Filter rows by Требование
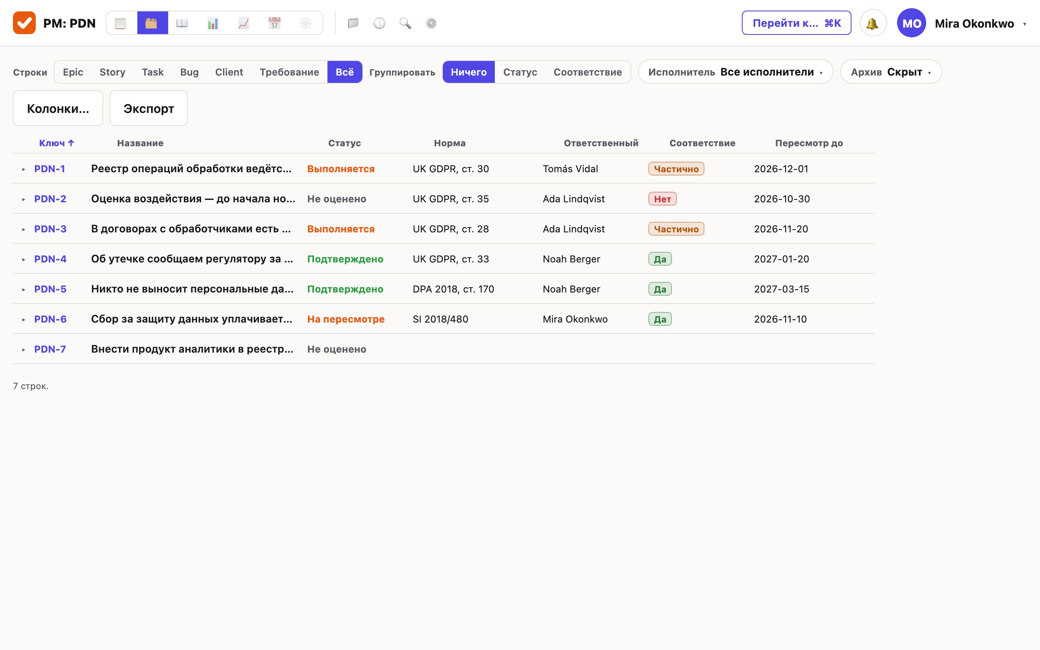 click(289, 72)
